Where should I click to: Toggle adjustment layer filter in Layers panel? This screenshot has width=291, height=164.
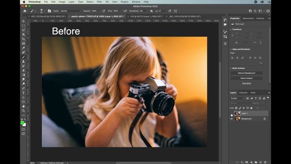pos(251,98)
